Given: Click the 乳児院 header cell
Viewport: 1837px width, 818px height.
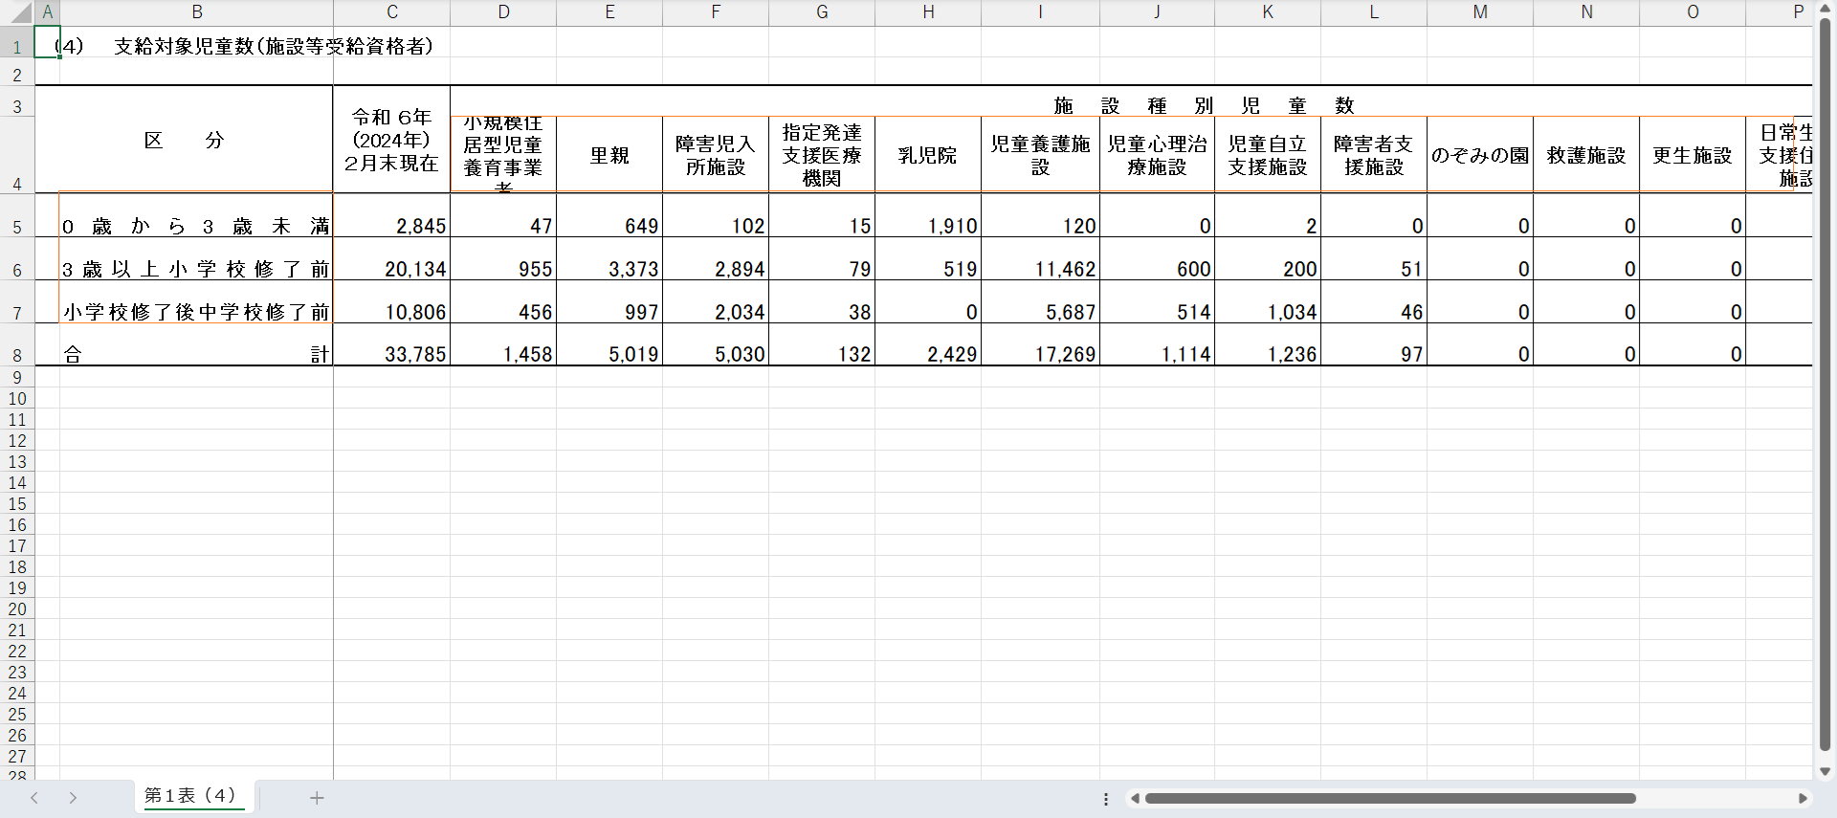Looking at the screenshot, I should point(927,155).
